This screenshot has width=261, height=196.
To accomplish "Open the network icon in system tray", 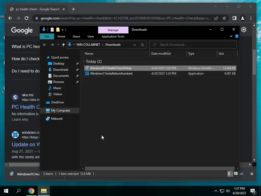I will [x=222, y=191].
